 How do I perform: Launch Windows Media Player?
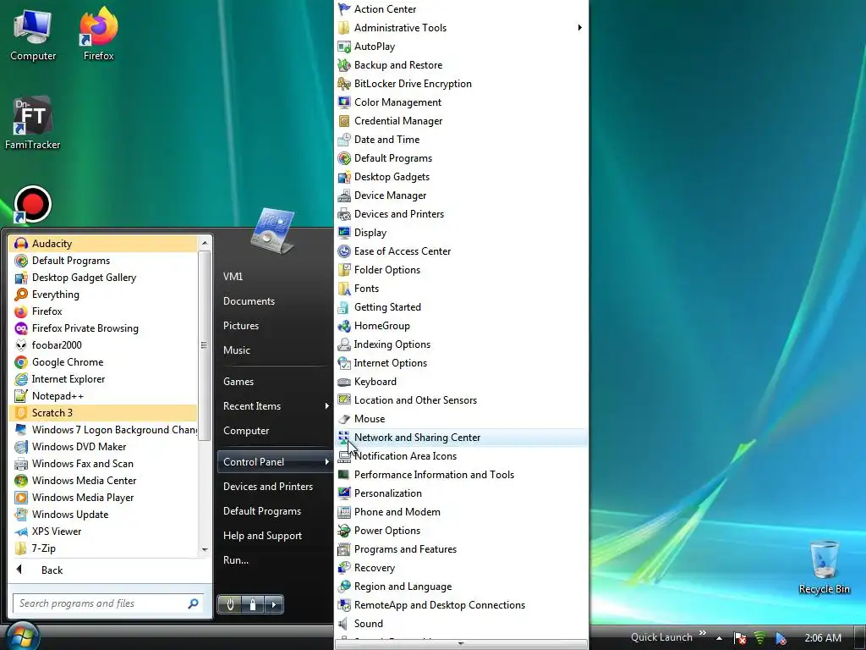coord(103,498)
